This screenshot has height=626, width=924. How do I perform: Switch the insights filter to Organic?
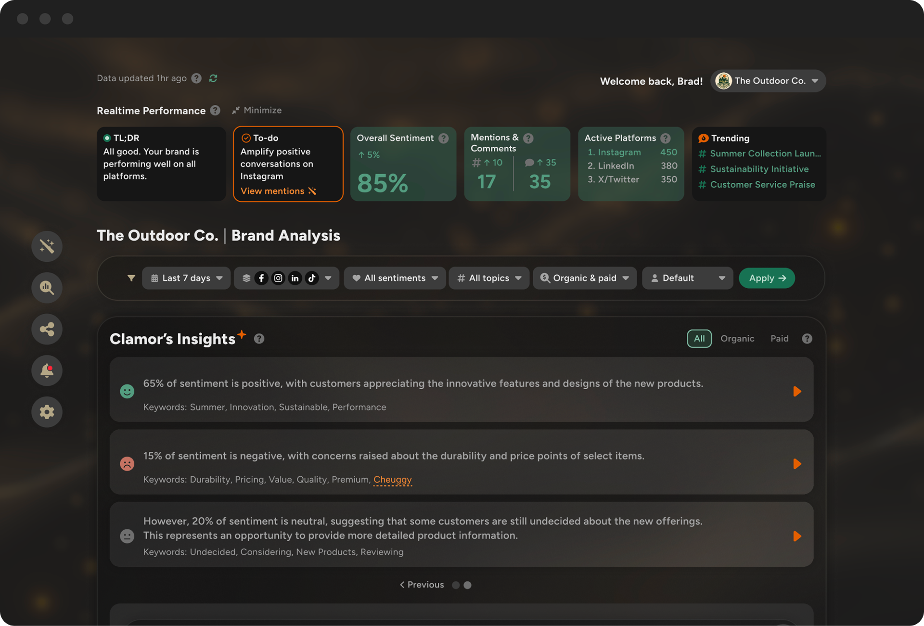(x=737, y=339)
